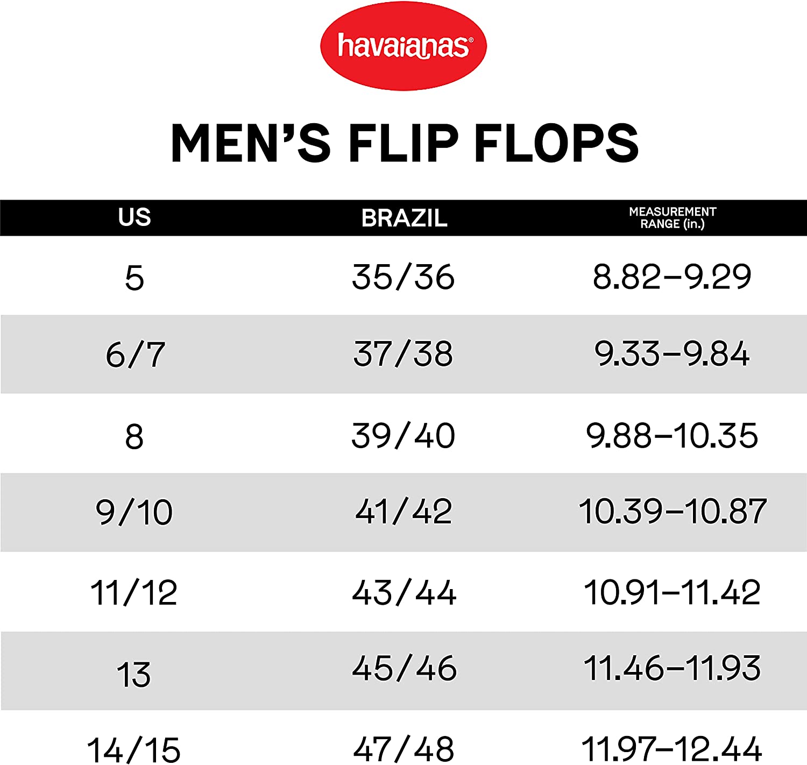Click the 9.33–9.84 measurement value
The width and height of the screenshot is (807, 765).
pyautogui.click(x=672, y=354)
